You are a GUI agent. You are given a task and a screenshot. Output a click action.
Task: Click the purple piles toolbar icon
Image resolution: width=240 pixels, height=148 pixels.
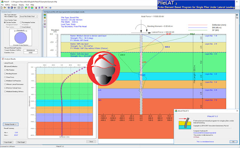42,7
